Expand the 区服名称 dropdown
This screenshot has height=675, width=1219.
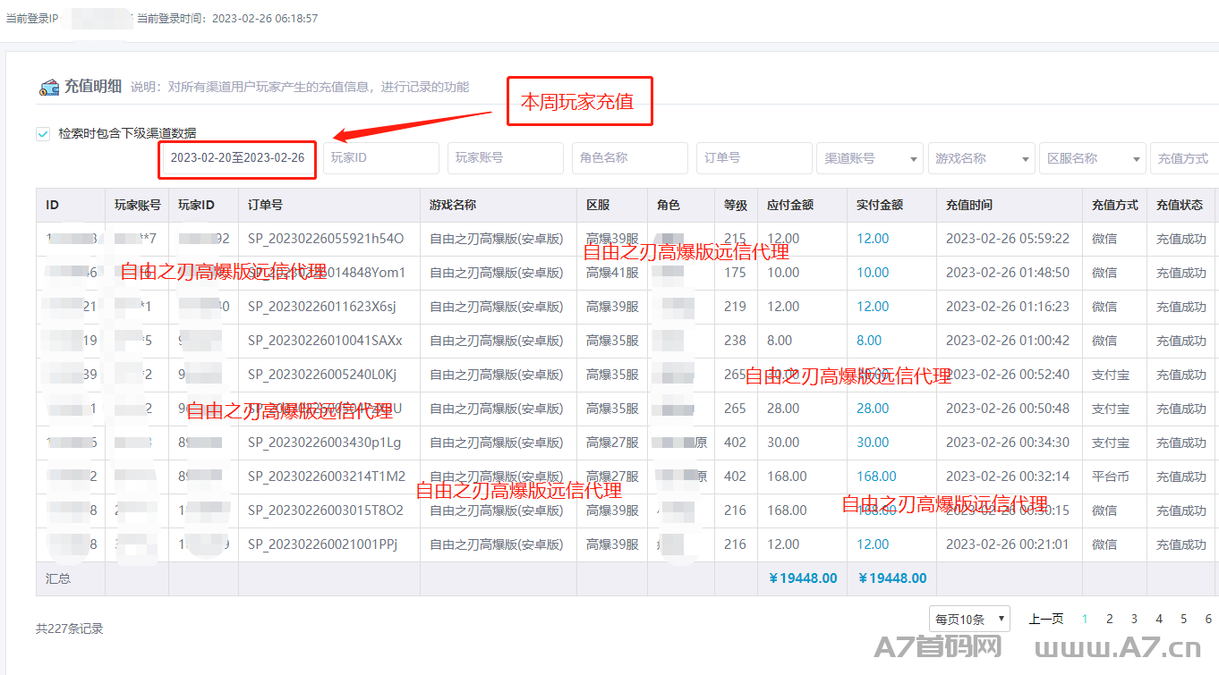[1092, 158]
